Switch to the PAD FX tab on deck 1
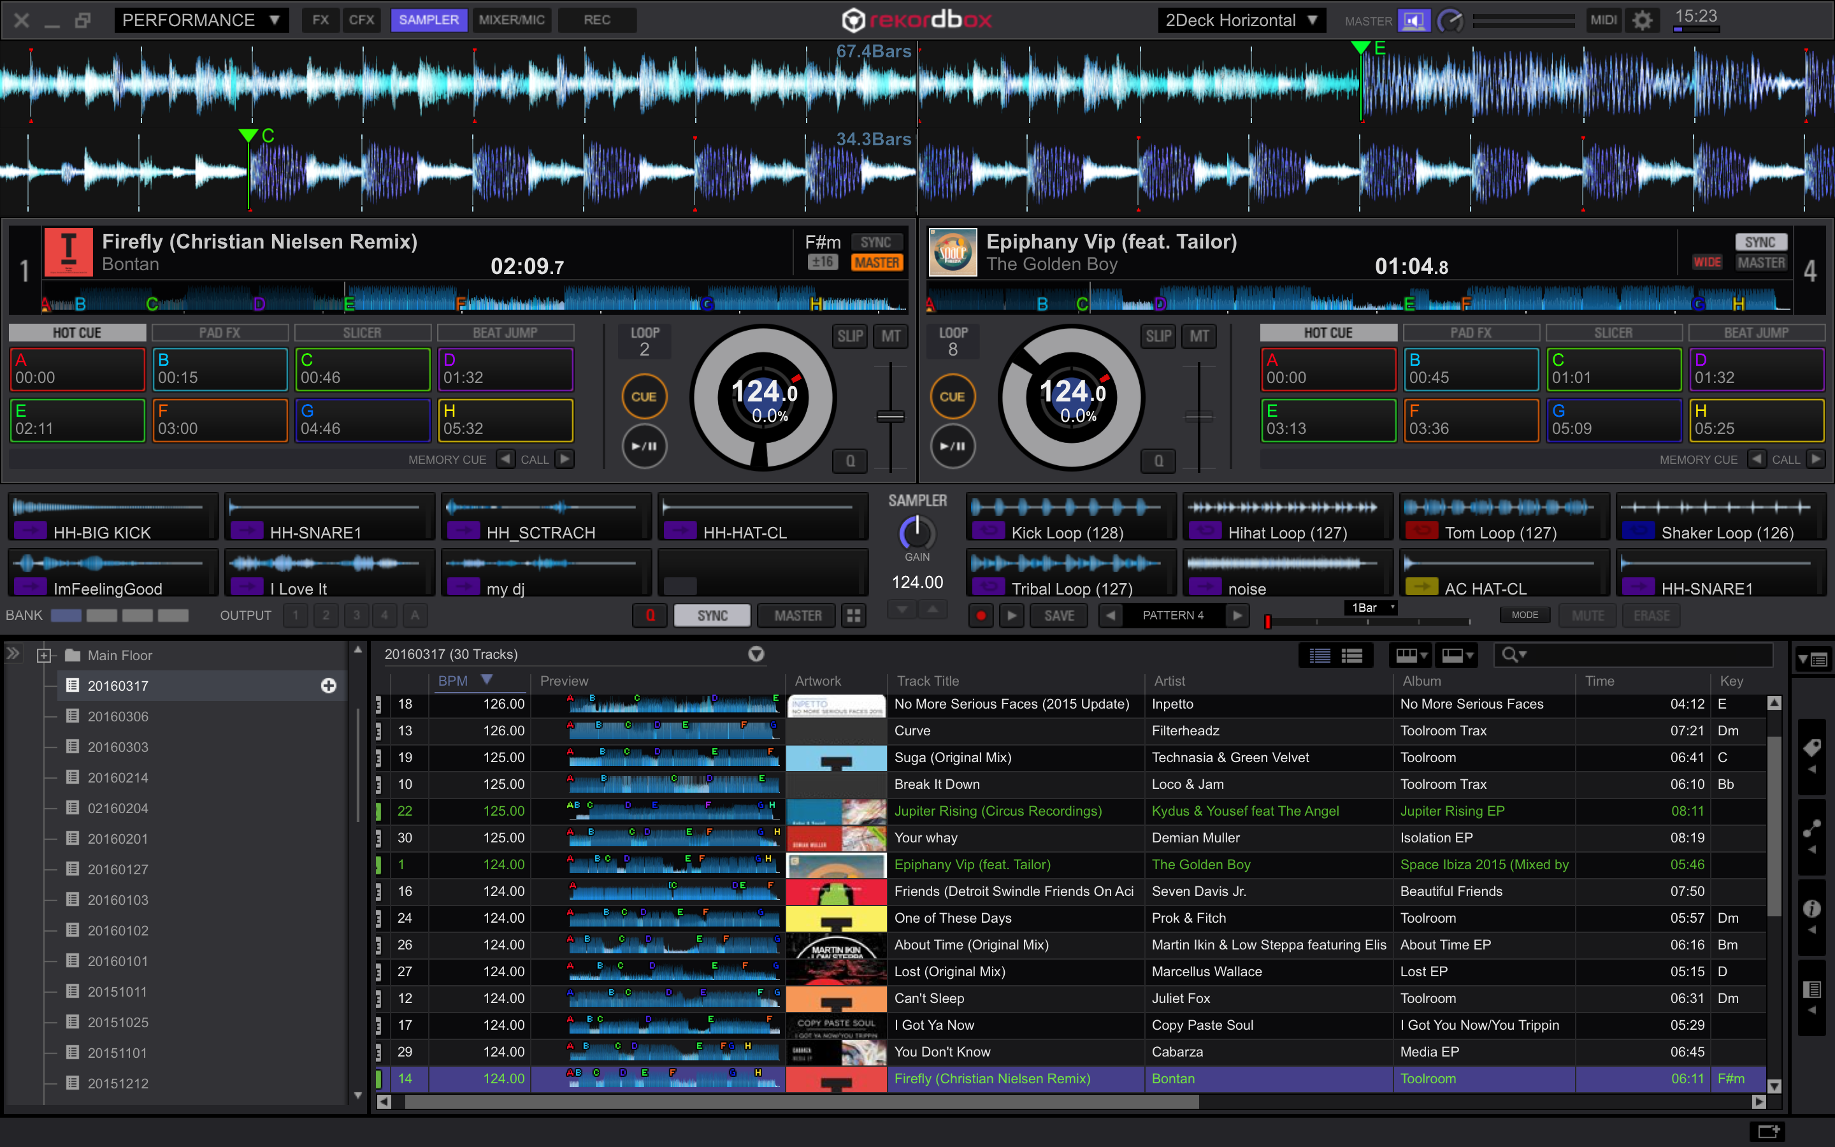Viewport: 1835px width, 1147px height. tap(220, 333)
